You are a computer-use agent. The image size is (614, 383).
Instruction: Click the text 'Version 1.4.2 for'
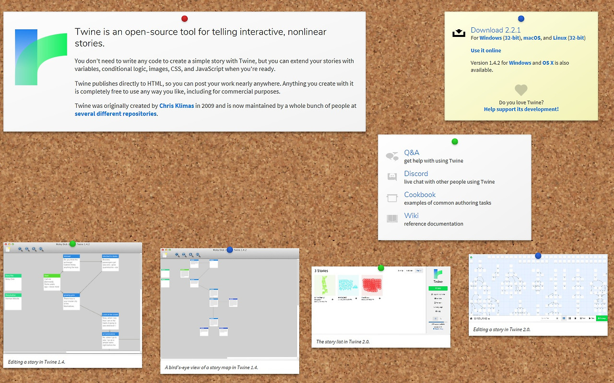click(489, 63)
